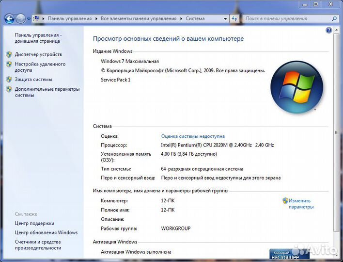Click scrollbar up arrow
Screen dimensions: 343x262
coord(336,30)
